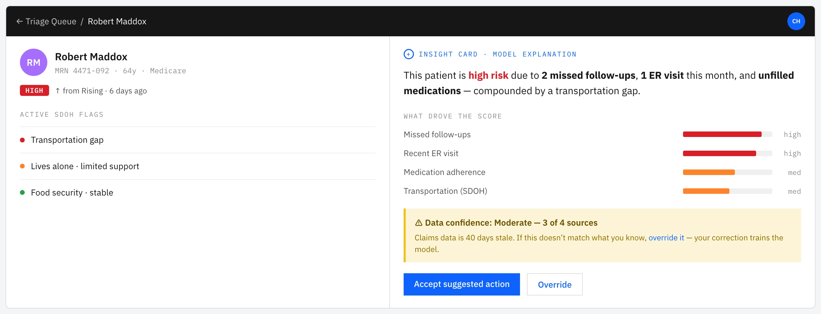Click the Missed follow-ups score bar
821x314 pixels.
coord(727,134)
